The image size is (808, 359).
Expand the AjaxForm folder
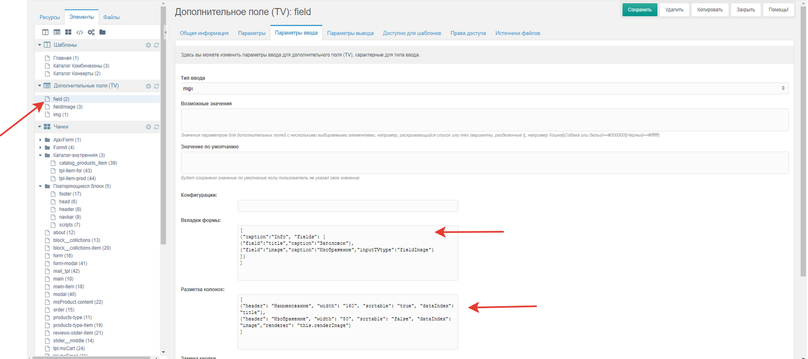coord(40,140)
